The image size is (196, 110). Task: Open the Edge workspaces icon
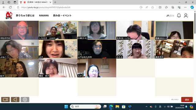point(9,2)
